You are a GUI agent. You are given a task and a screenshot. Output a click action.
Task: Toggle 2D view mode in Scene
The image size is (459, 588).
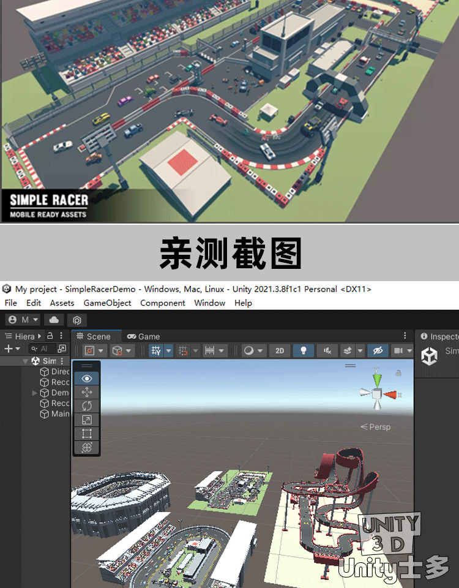pyautogui.click(x=280, y=350)
